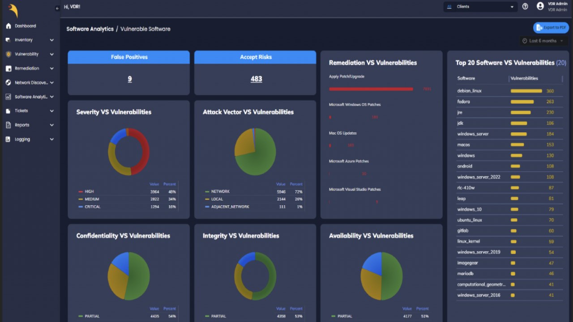Open the Clients dropdown
Viewport: 573px width, 322px height.
pyautogui.click(x=480, y=7)
